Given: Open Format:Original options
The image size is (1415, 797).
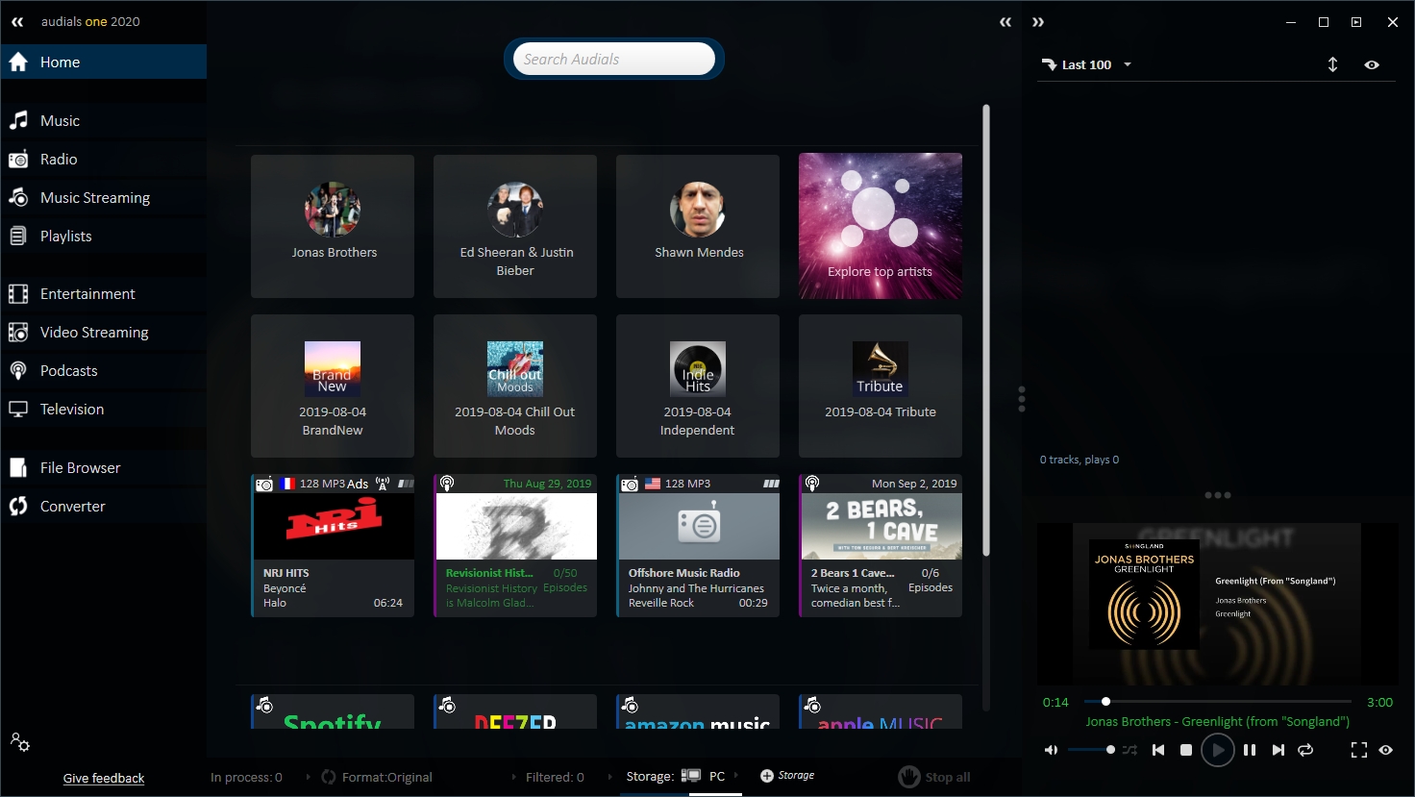Looking at the screenshot, I should point(377,777).
